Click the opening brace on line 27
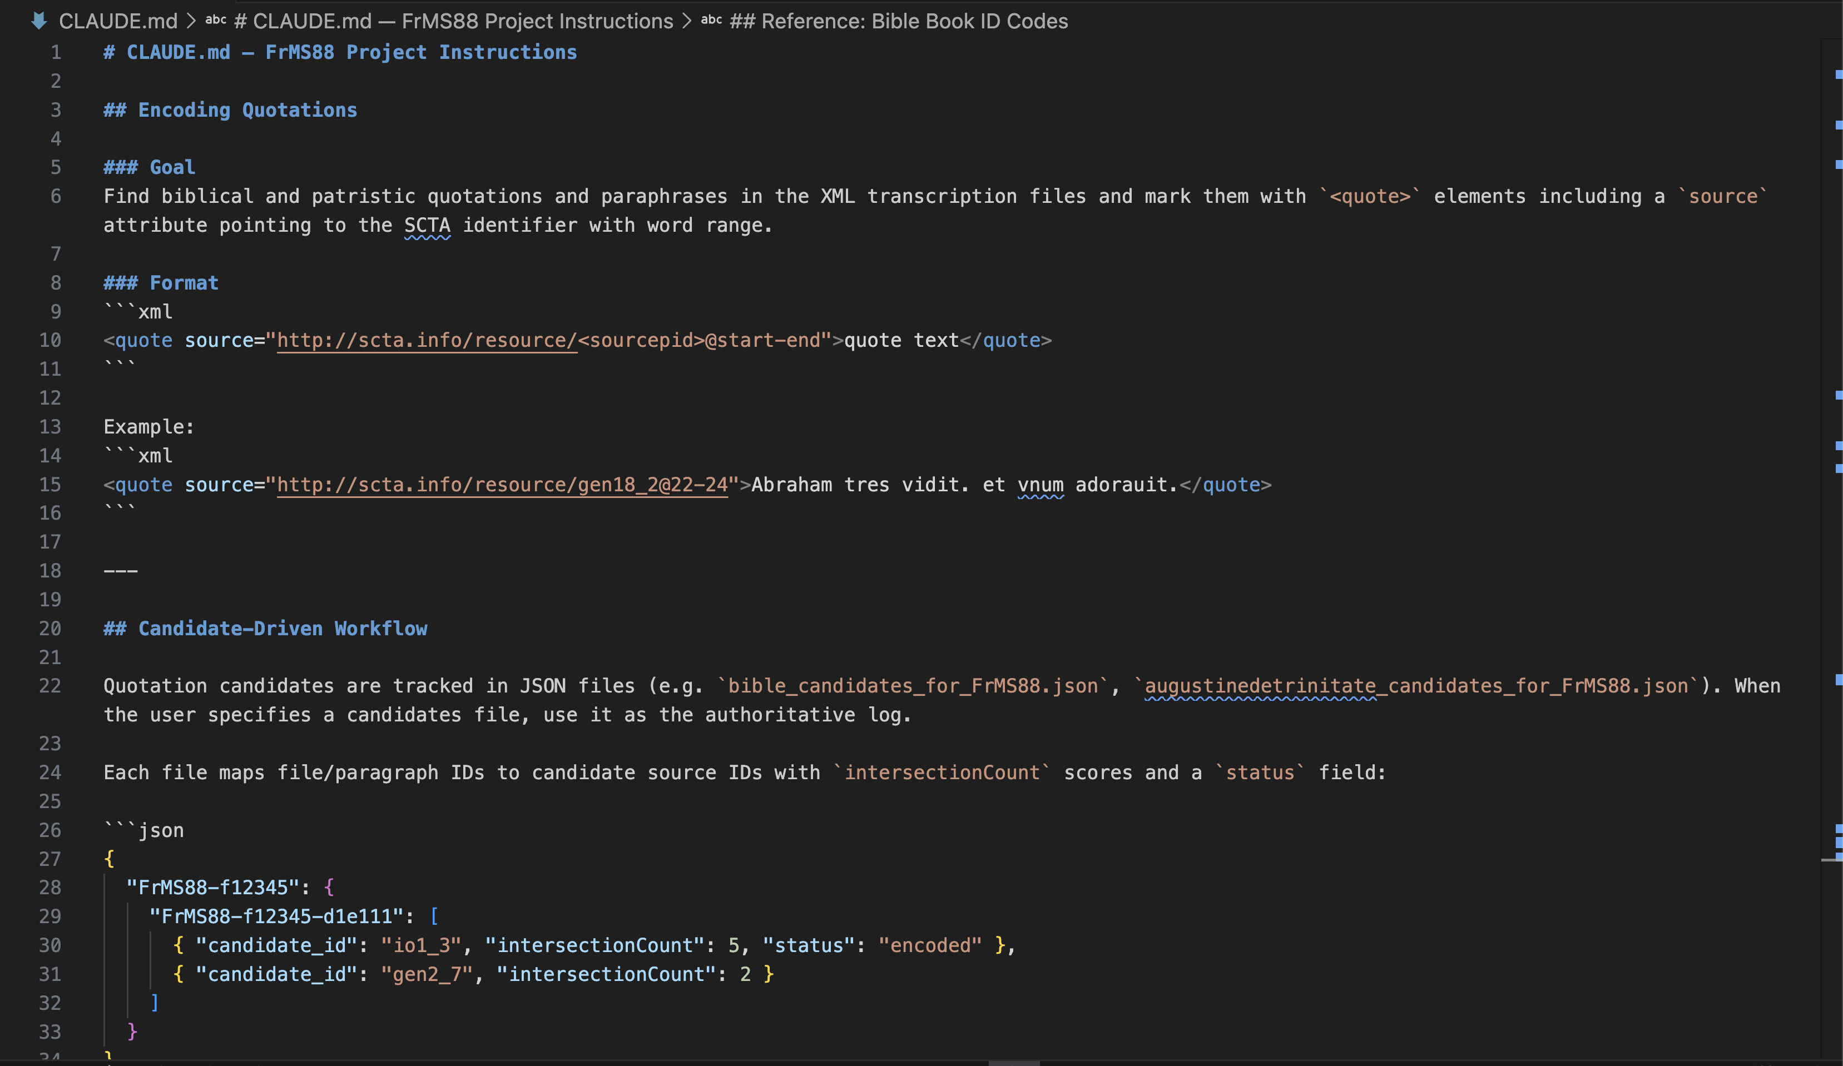The height and width of the screenshot is (1066, 1843). [x=109, y=859]
